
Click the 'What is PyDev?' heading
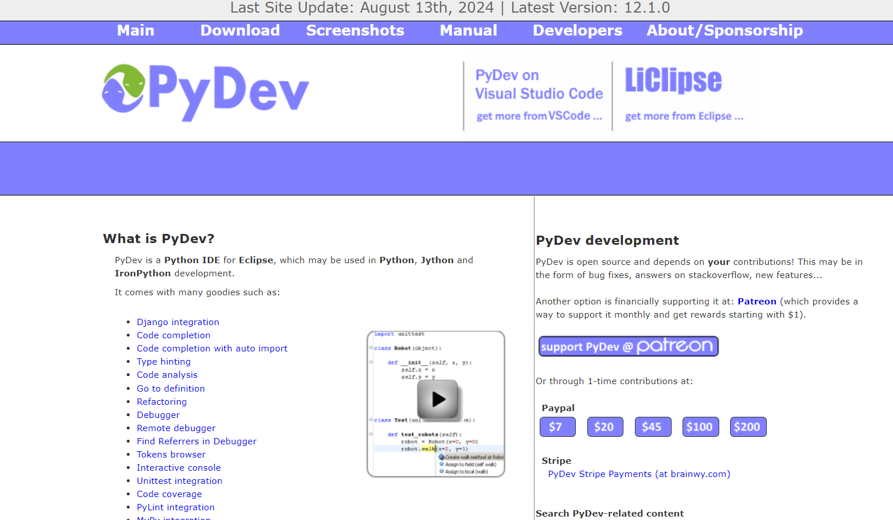[x=159, y=239]
